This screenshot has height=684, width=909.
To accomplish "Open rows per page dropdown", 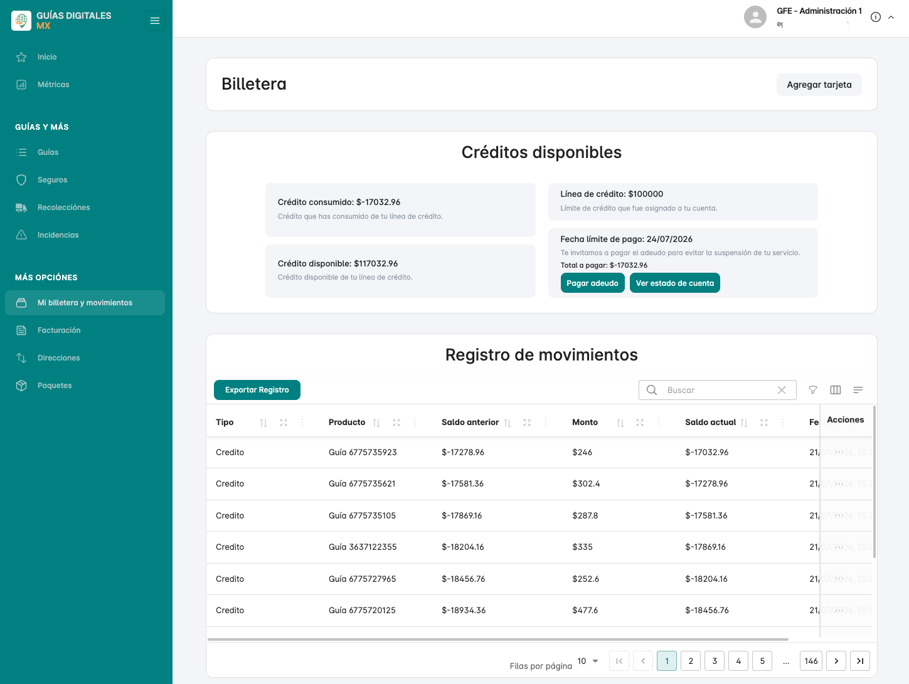I will 588,661.
